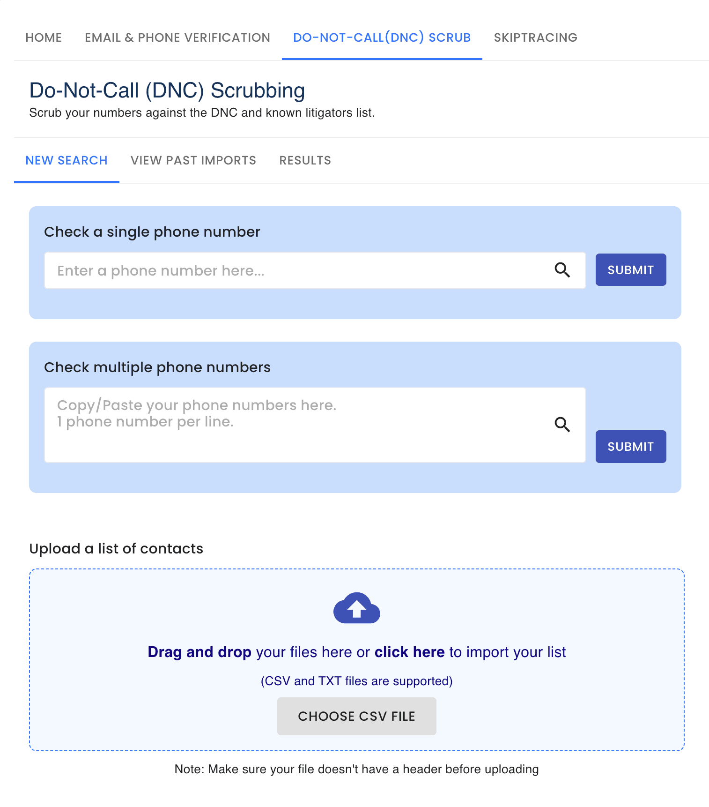Show the Results sub-tab

pyautogui.click(x=305, y=160)
